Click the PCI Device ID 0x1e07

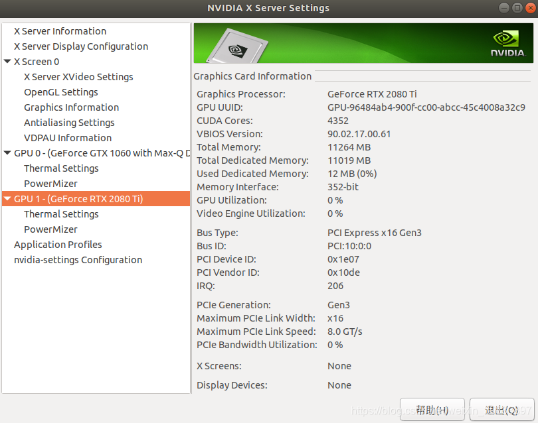pyautogui.click(x=343, y=260)
